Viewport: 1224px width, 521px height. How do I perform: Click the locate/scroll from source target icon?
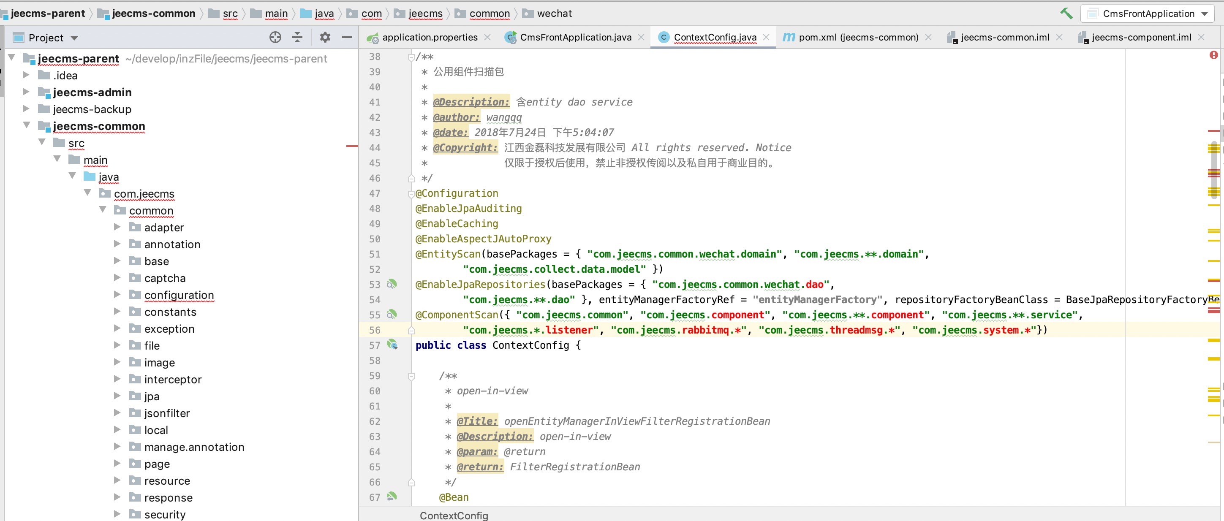(x=275, y=38)
